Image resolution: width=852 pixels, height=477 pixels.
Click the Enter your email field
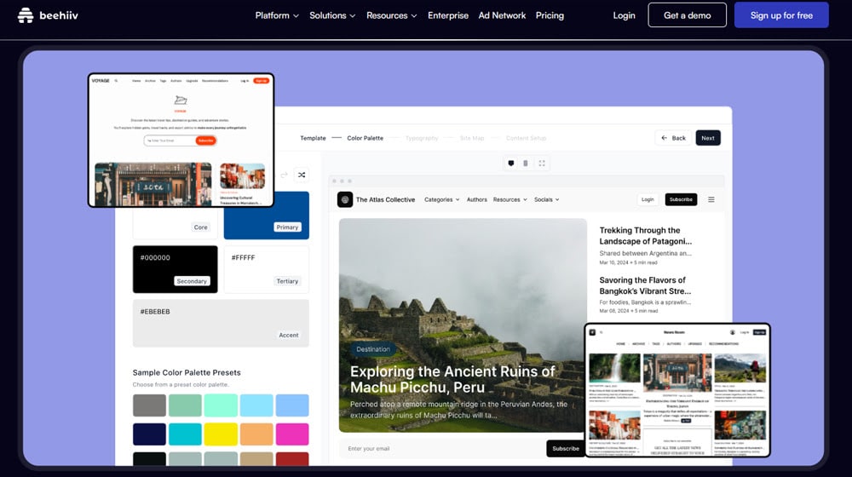443,448
